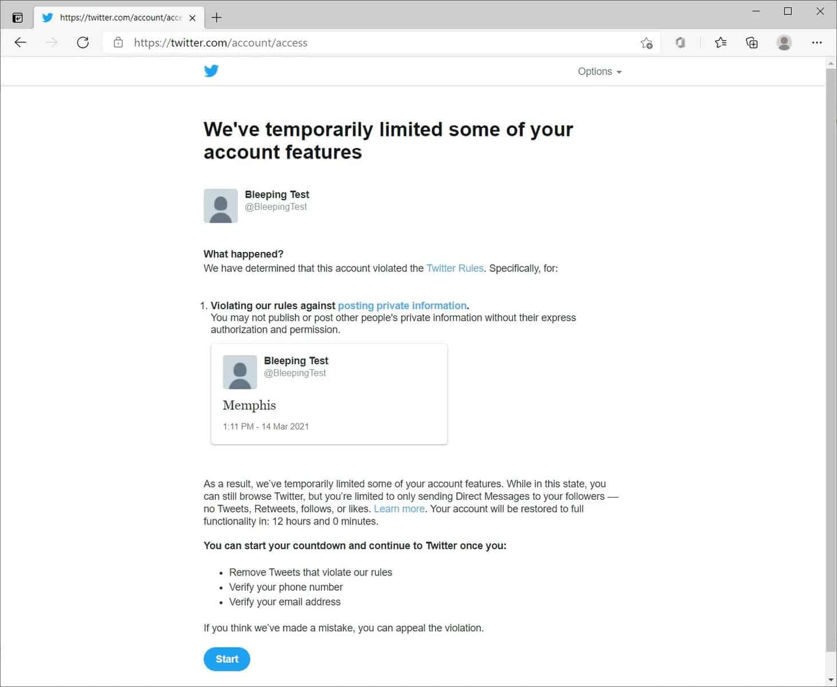
Task: Expand the Options dropdown
Action: click(x=599, y=72)
